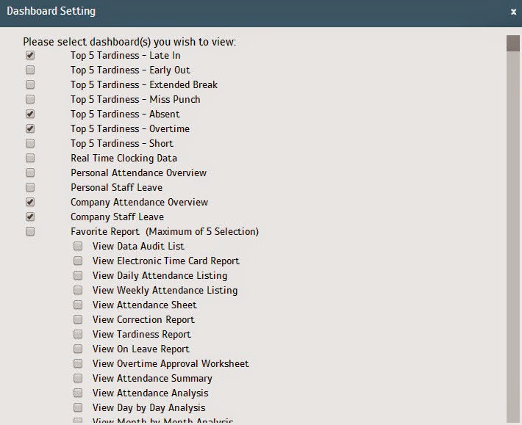
Task: Tick View Daily Attendance Listing
Action: pos(78,275)
